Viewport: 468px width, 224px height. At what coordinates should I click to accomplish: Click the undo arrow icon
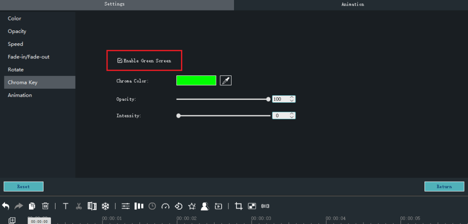[6, 206]
